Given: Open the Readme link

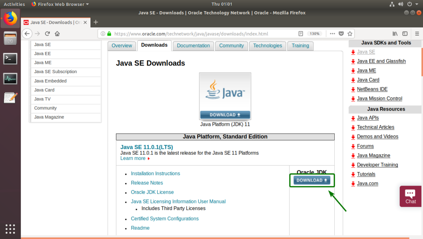Looking at the screenshot, I should point(140,228).
